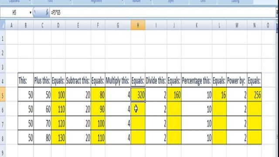Select cell F8 containing 110
This screenshot has height=157, width=279.
tap(98, 137)
